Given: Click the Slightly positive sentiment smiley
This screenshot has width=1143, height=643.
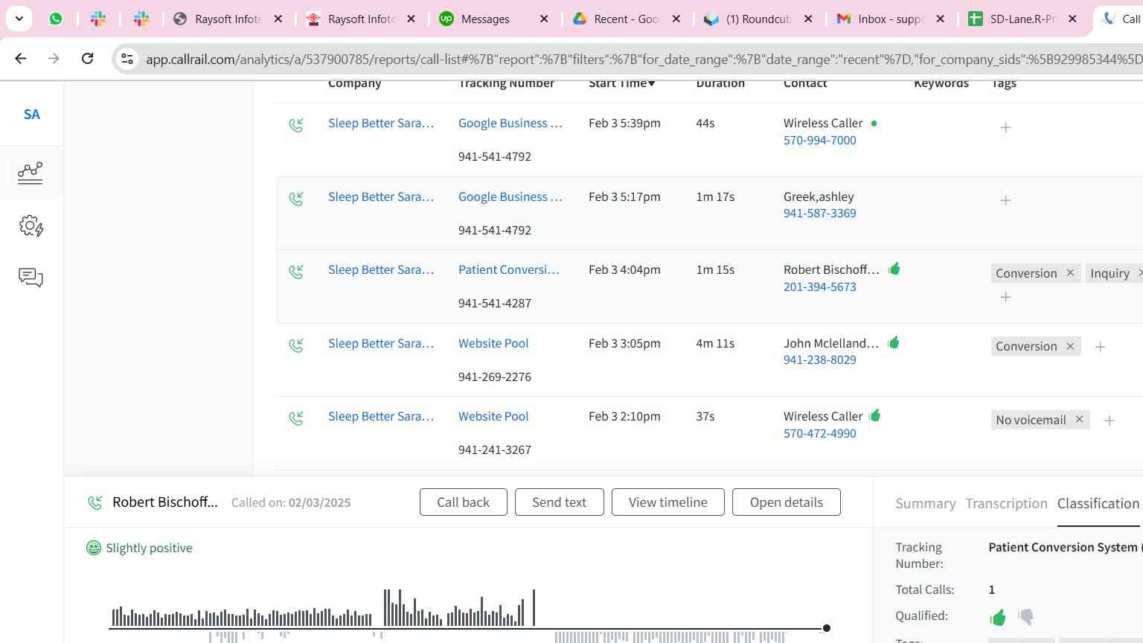Looking at the screenshot, I should tap(93, 548).
